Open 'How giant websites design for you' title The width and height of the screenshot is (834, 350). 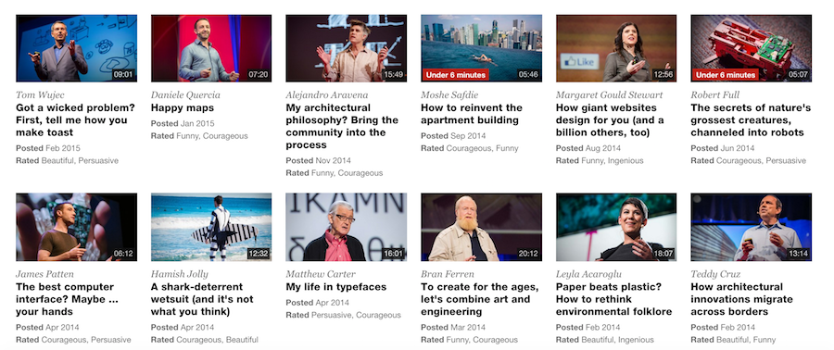point(610,120)
